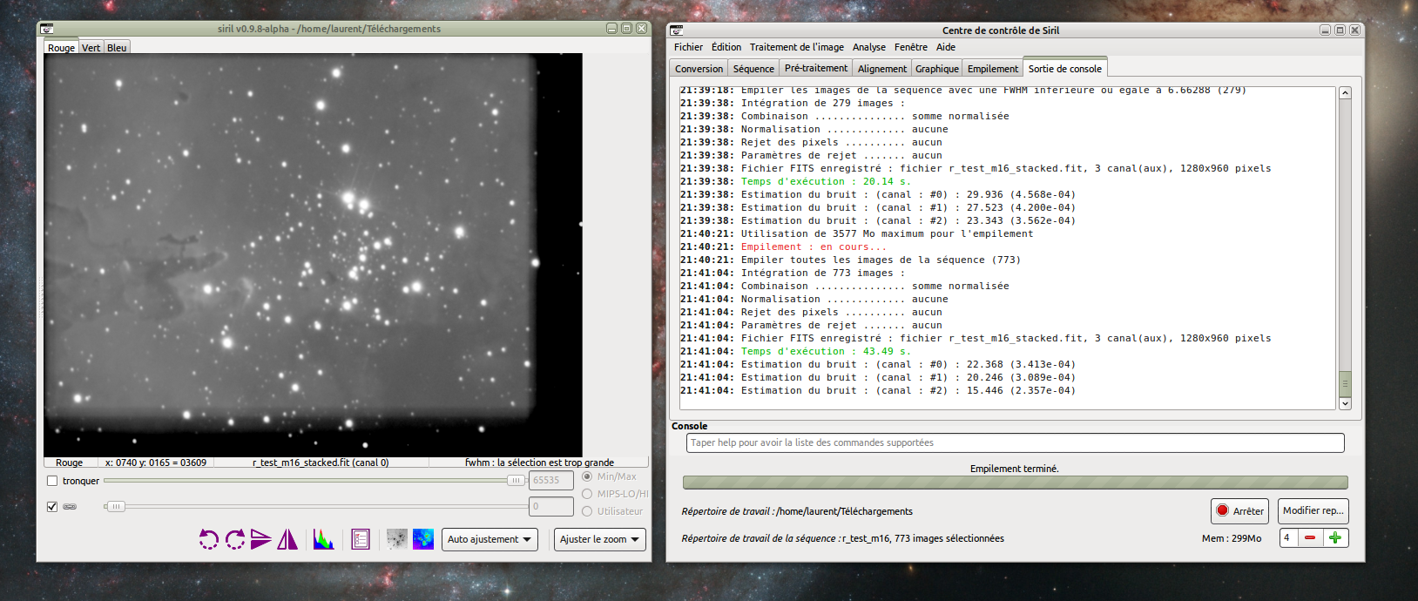This screenshot has width=1418, height=601.
Task: Click the 65535 high value field
Action: [551, 480]
